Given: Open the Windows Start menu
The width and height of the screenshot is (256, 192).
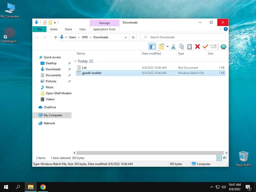Looking at the screenshot, I should pos(6,187).
